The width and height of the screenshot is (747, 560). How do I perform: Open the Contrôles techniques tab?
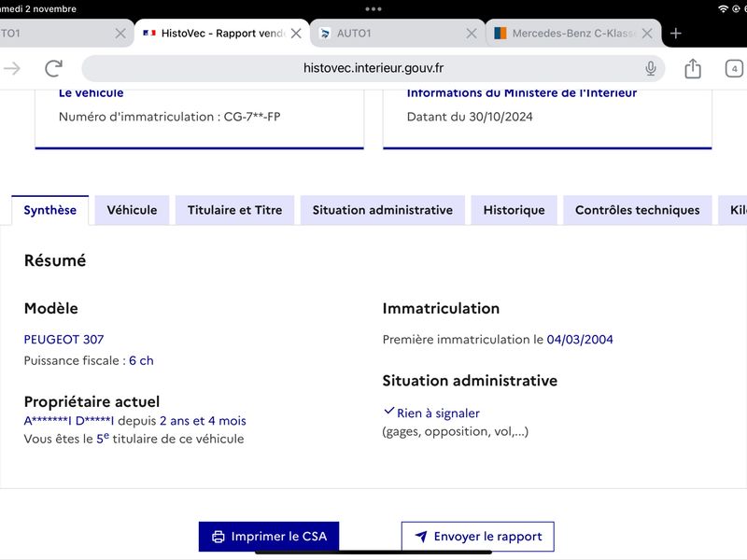638,210
